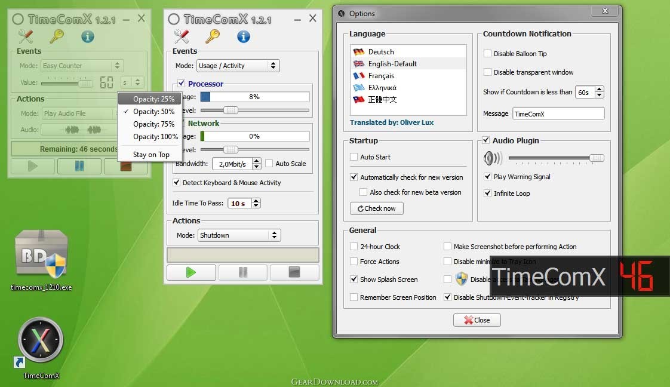Toggle Play Warning Signal checkbox
The image size is (670, 387).
click(x=487, y=176)
